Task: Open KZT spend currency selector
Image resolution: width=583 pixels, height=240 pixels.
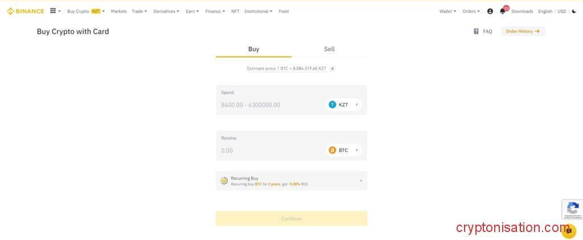Action: click(343, 105)
